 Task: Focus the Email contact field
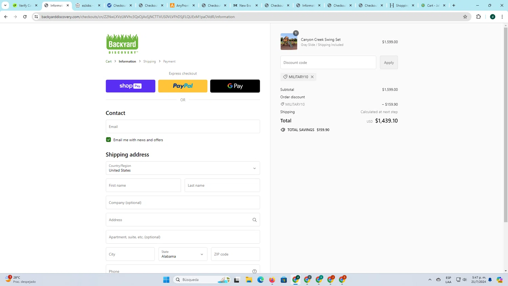point(183,126)
